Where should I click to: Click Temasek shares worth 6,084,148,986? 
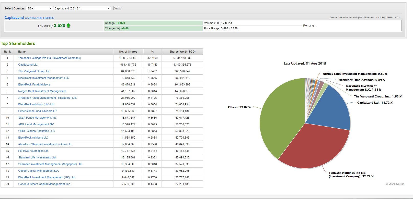[182, 58]
